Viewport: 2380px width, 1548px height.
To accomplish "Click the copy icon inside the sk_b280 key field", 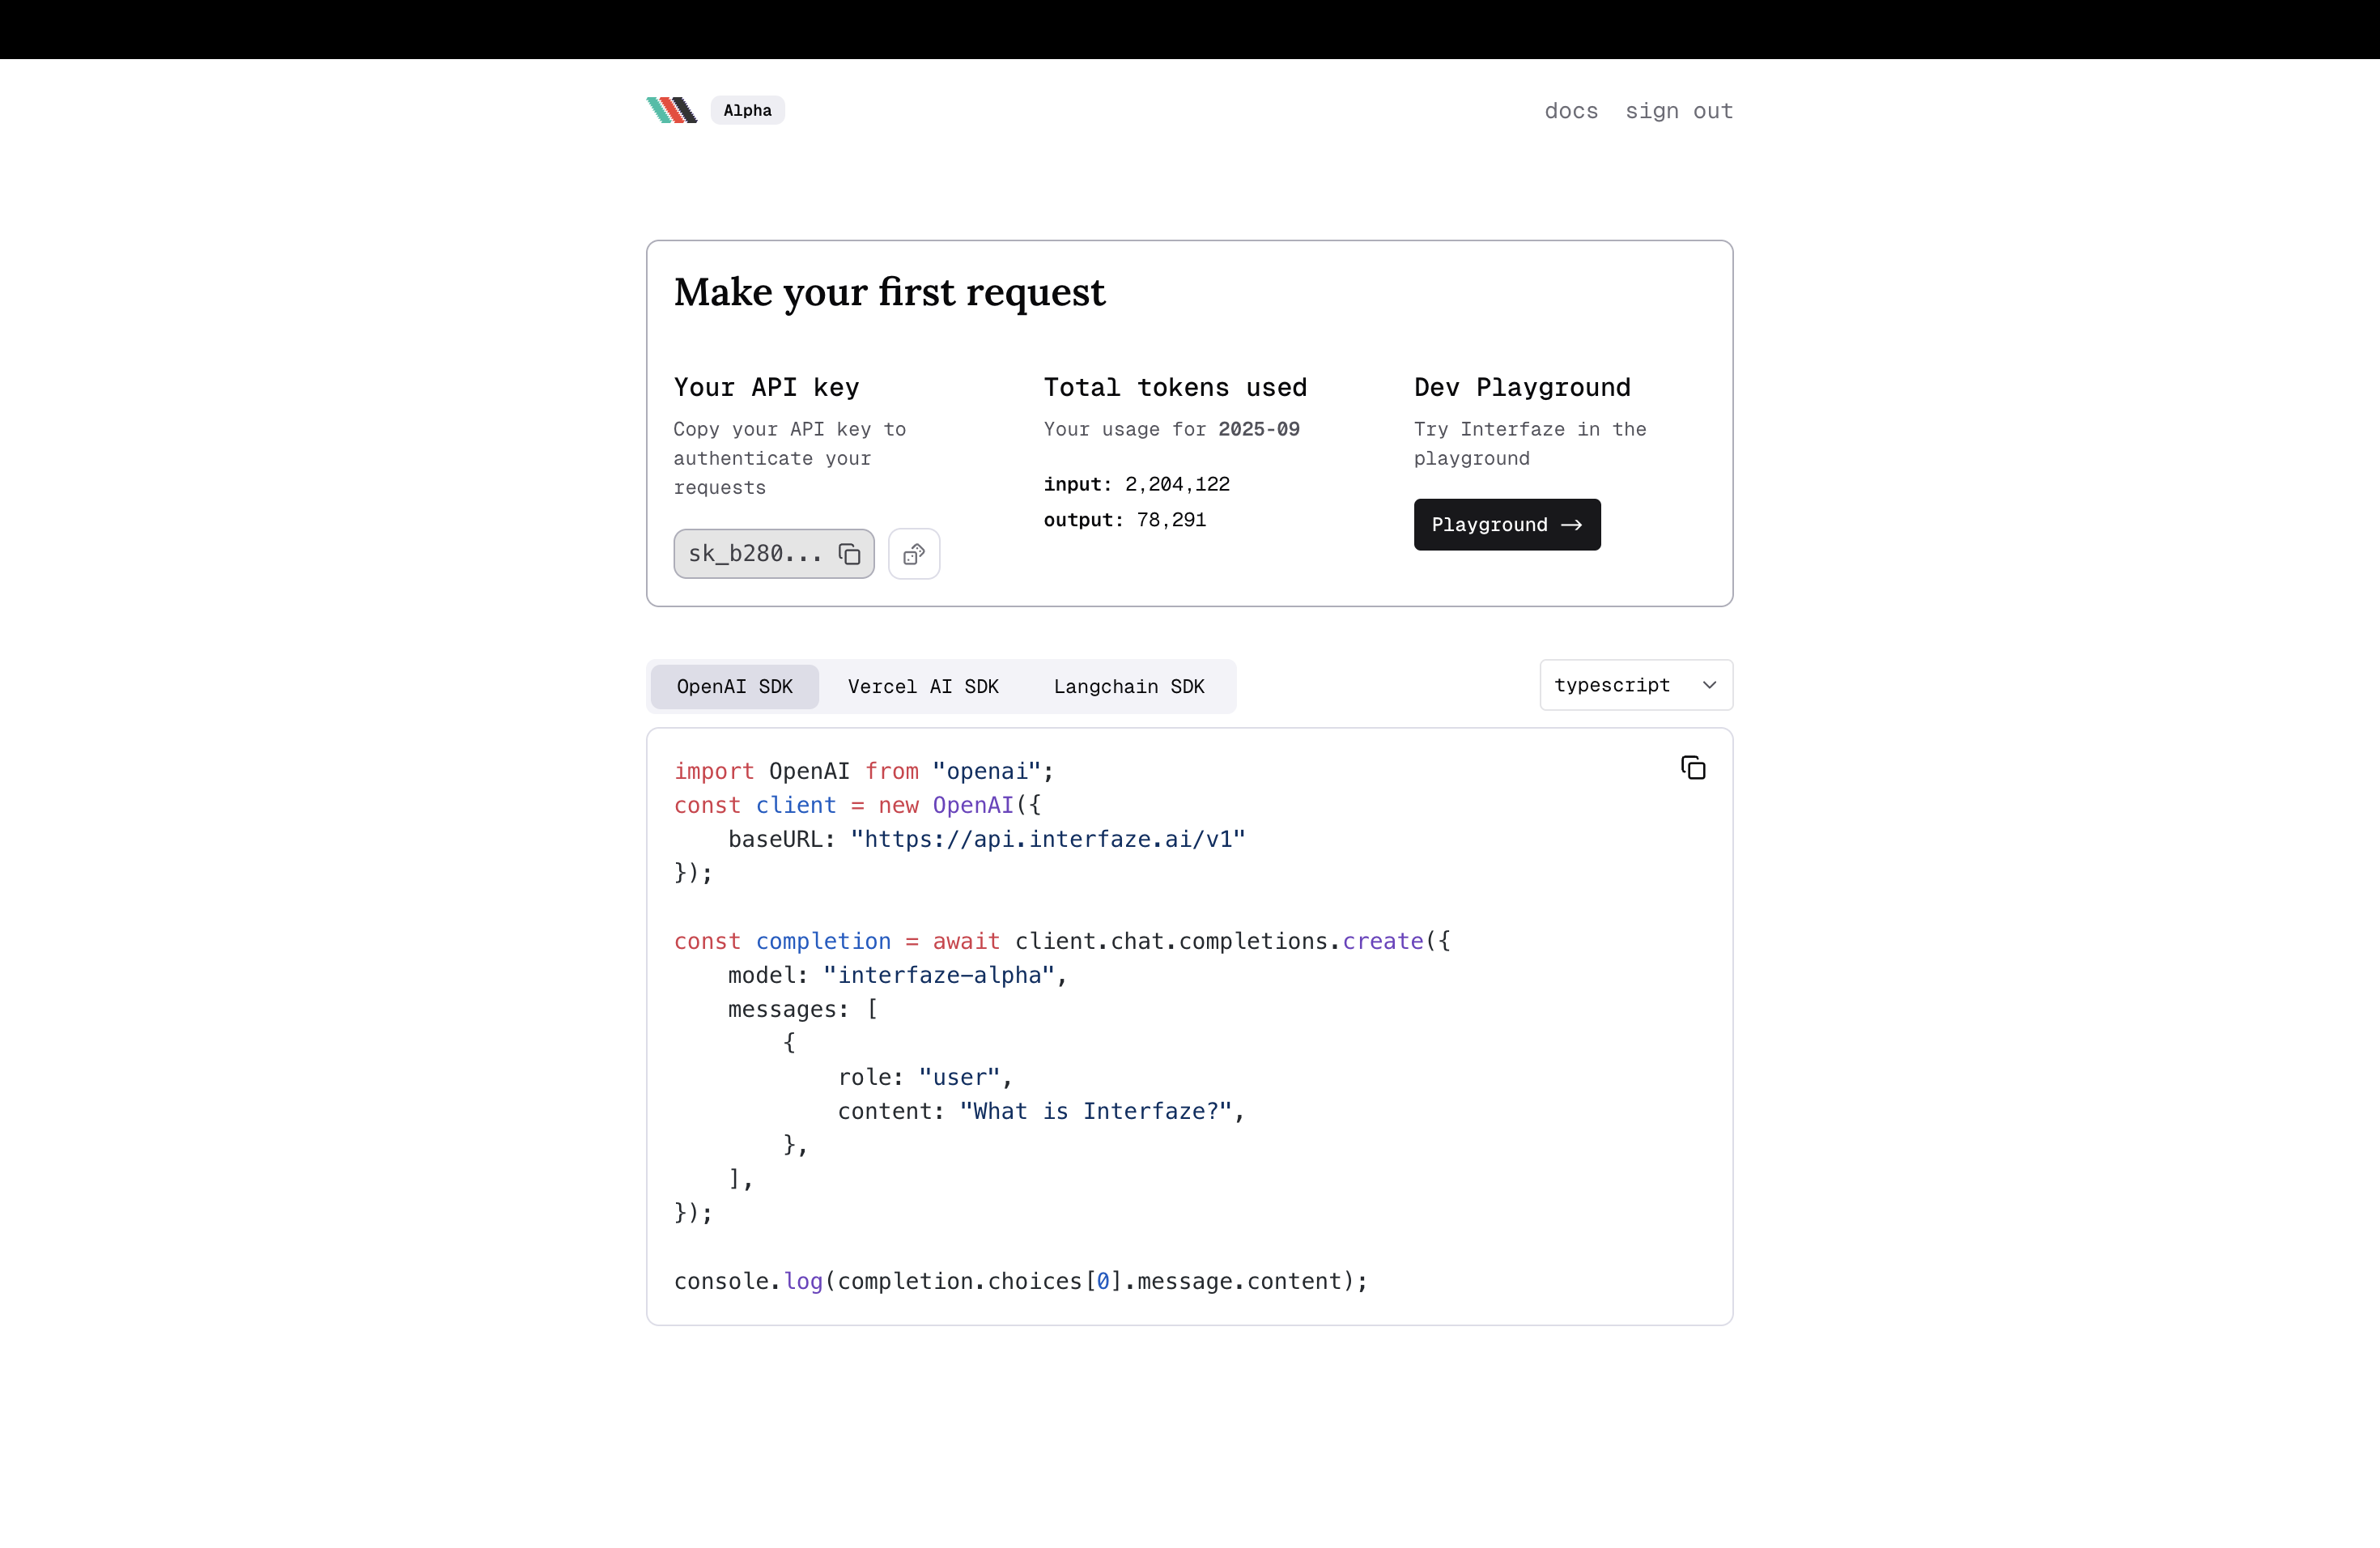I will (x=849, y=553).
